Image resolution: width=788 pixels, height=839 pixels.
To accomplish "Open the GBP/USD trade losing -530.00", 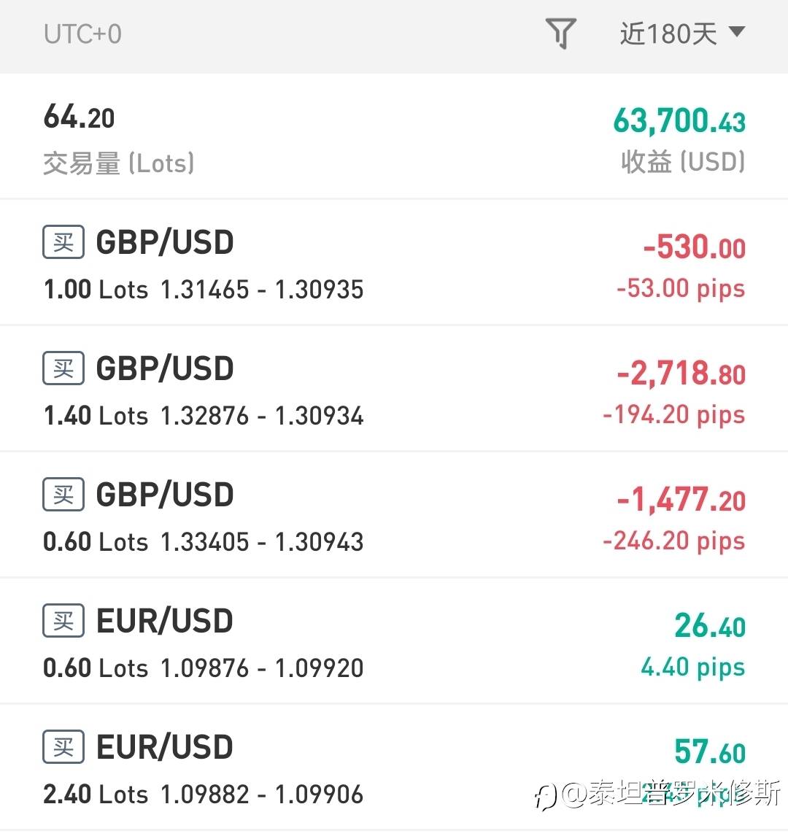I will click(394, 263).
